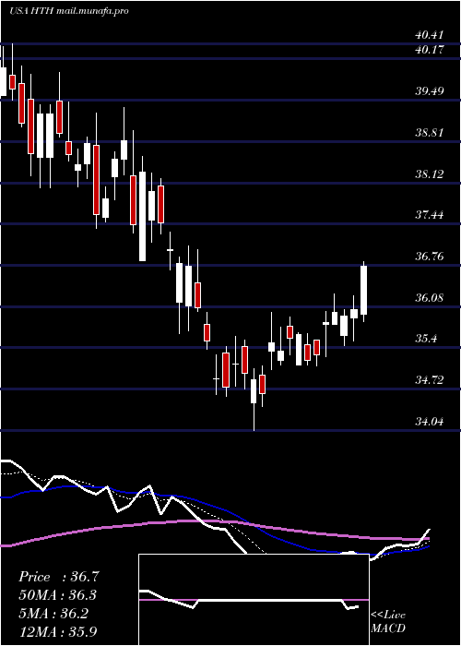Screen dimensions: 461x646
Task: Click the 35.4 price level label
Action: click(426, 339)
